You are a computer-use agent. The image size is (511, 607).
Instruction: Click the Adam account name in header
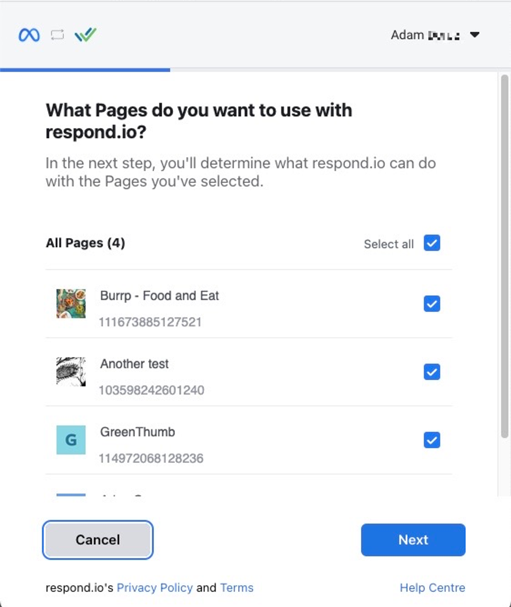point(425,35)
